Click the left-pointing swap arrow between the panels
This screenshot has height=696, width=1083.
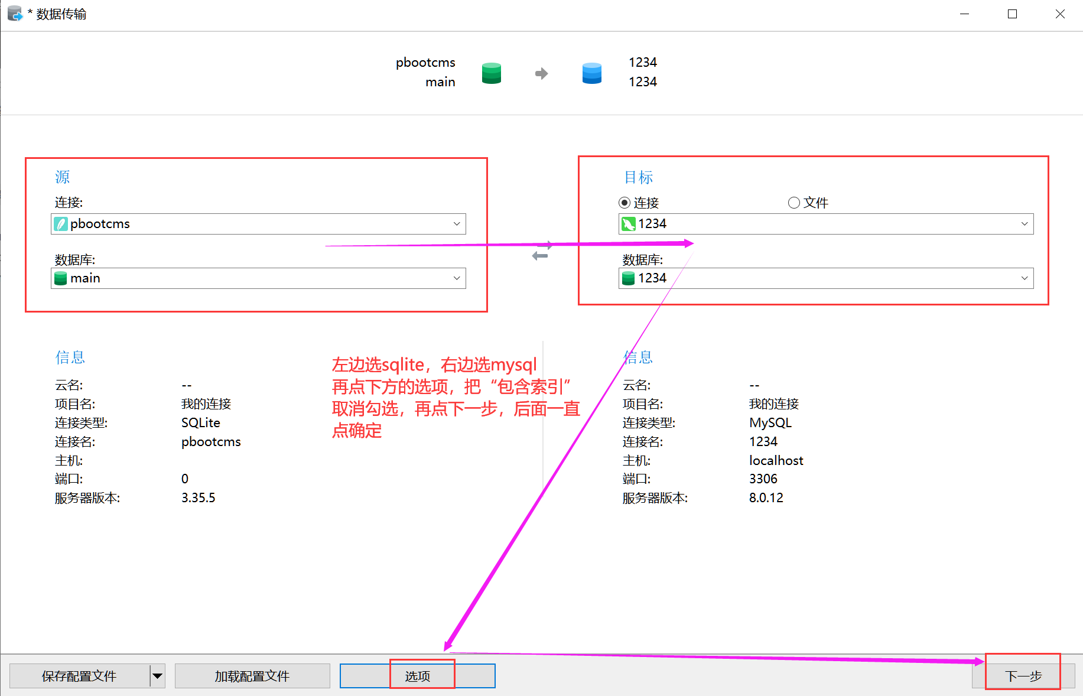click(x=539, y=255)
